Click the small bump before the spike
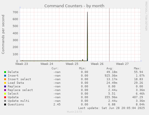 coord(82,60)
